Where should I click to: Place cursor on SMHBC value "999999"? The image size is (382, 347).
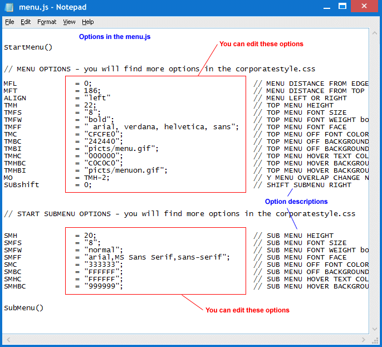pos(103,286)
